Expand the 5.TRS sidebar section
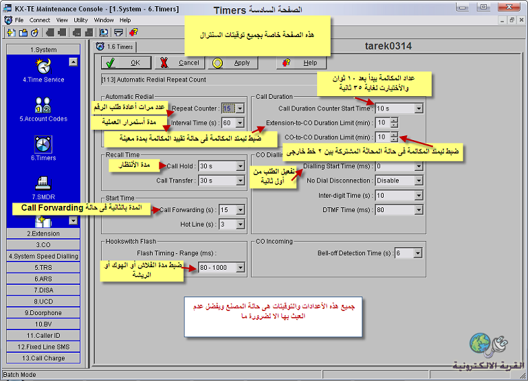This screenshot has width=528, height=381. (x=43, y=268)
